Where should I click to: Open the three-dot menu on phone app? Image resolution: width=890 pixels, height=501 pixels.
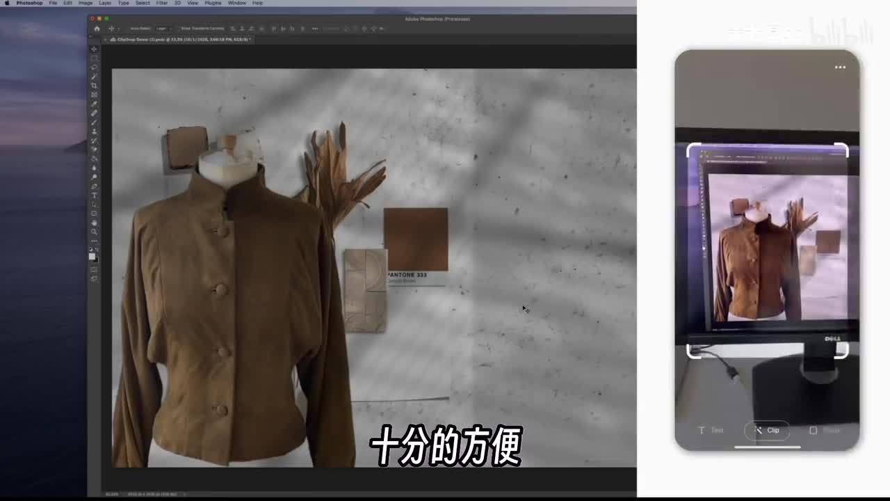coord(840,67)
